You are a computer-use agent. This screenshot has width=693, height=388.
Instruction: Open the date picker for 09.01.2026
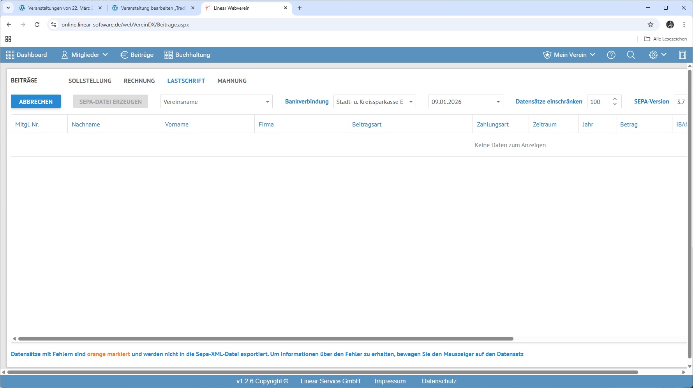tap(498, 102)
